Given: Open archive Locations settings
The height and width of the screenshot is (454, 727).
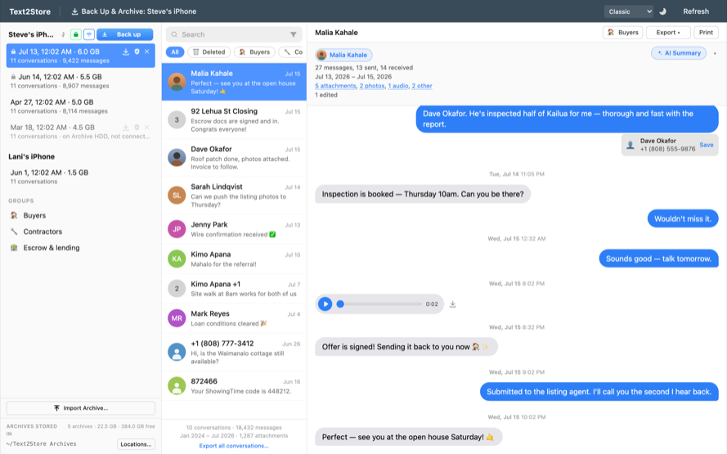Looking at the screenshot, I should [x=136, y=444].
